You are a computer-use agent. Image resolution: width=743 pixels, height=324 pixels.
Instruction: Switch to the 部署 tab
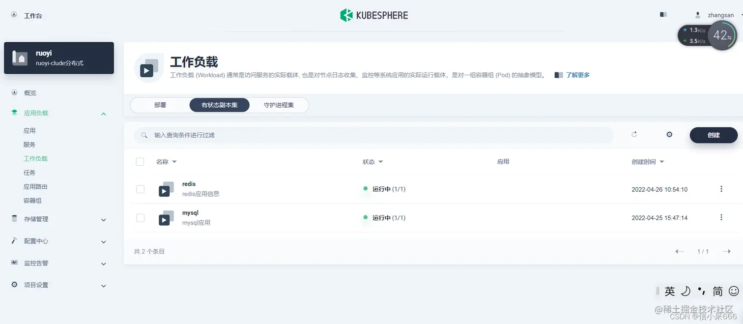(x=160, y=105)
